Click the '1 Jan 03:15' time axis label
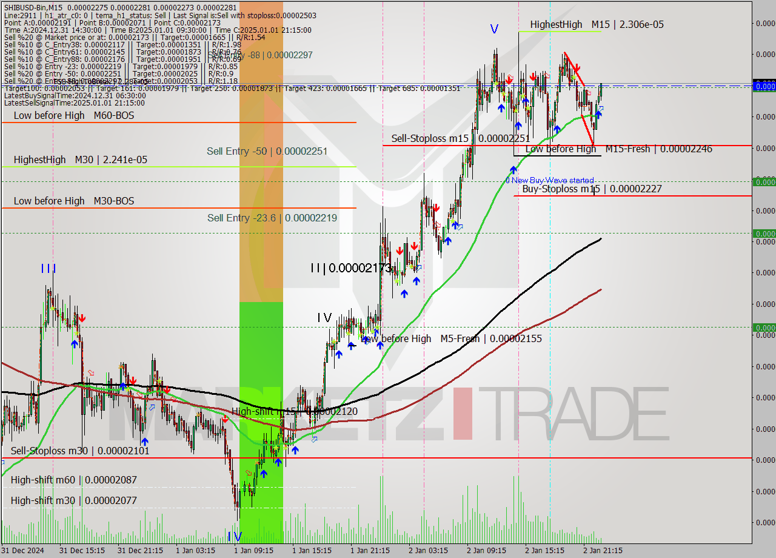 click(x=195, y=551)
